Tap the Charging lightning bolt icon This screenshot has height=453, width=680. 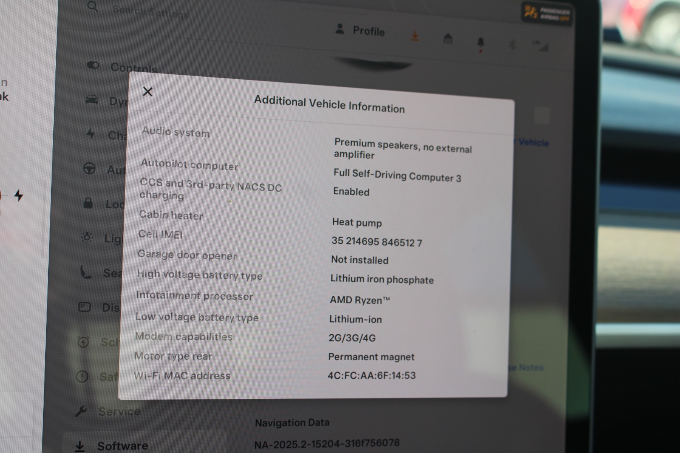[x=91, y=134]
